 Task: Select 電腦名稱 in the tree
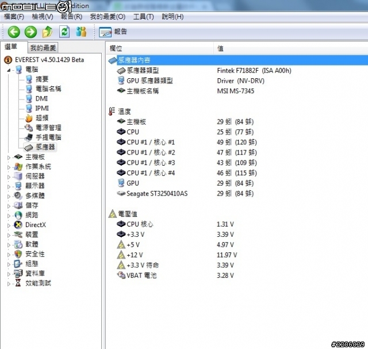48,89
